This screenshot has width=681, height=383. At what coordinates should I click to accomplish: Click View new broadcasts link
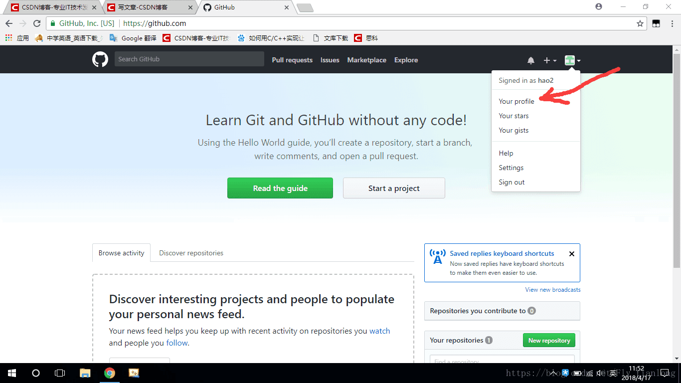pos(553,290)
